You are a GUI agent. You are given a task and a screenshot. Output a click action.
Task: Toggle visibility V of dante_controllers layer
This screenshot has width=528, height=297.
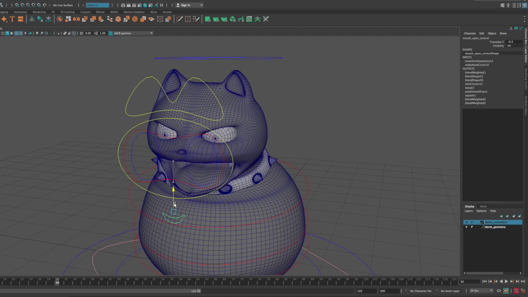467,222
